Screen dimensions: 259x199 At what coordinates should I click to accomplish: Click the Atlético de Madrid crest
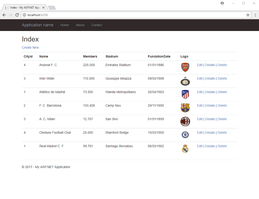185,94
